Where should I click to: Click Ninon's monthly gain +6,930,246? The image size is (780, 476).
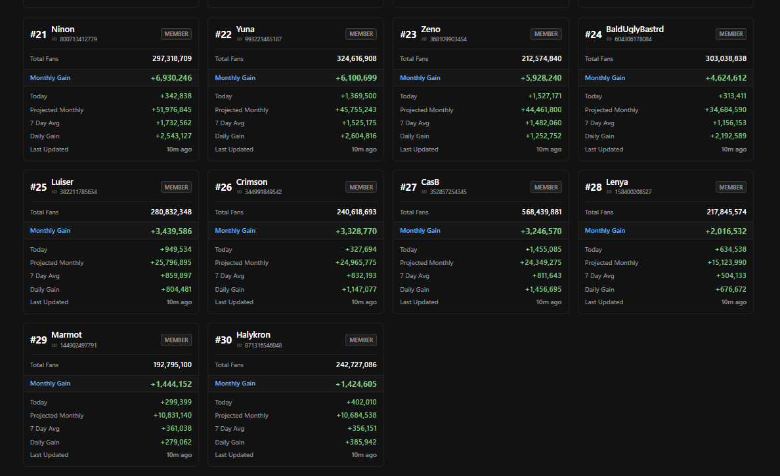[x=171, y=78]
